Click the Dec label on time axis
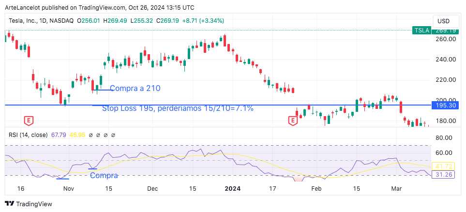 (x=152, y=189)
